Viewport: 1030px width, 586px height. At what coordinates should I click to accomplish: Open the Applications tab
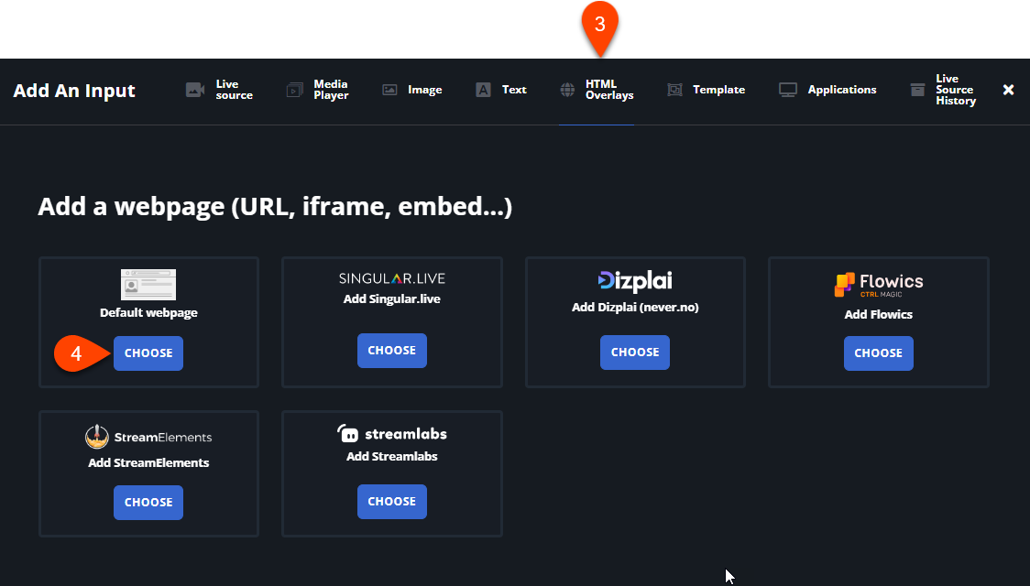point(841,90)
